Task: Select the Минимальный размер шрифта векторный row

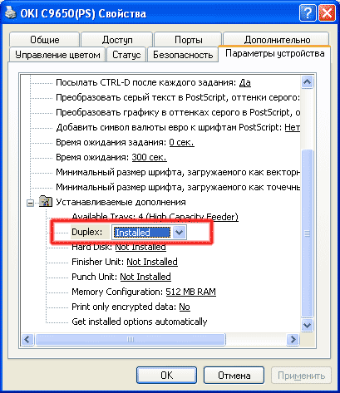Action: coord(178,172)
